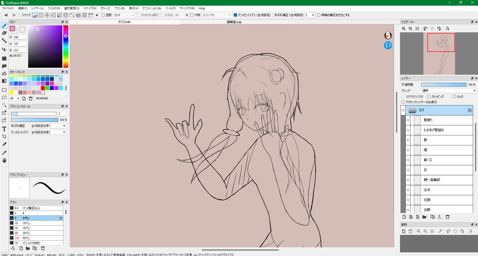
Task: Enable the クリッピング checkbox
Action: pos(428,96)
